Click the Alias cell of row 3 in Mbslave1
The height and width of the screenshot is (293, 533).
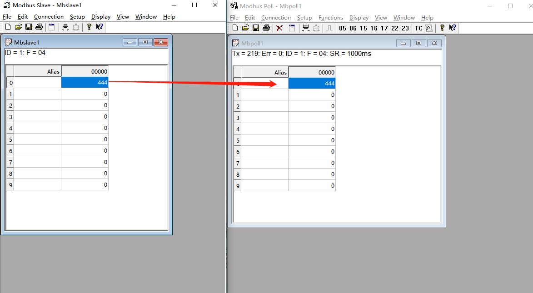(x=38, y=117)
